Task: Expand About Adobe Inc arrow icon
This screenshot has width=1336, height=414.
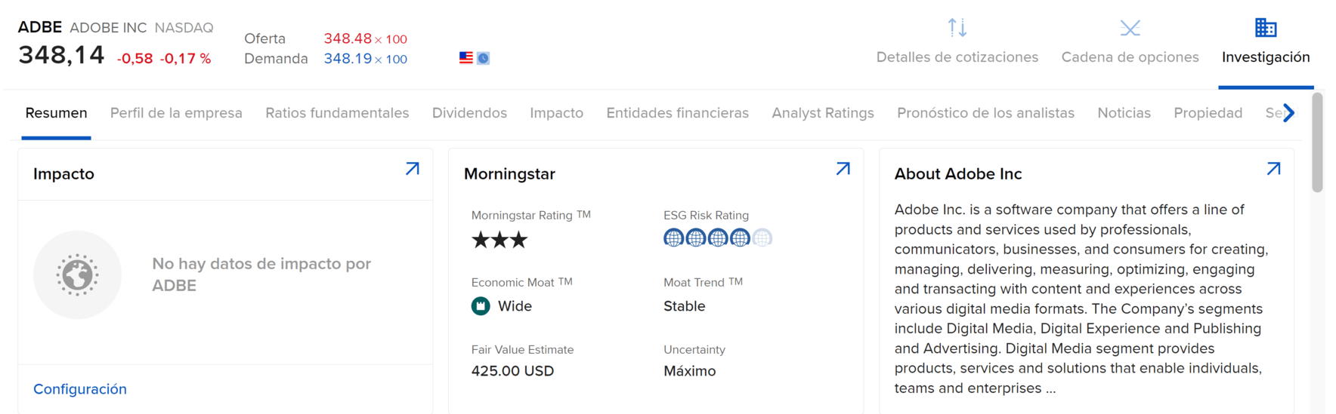Action: (1273, 169)
